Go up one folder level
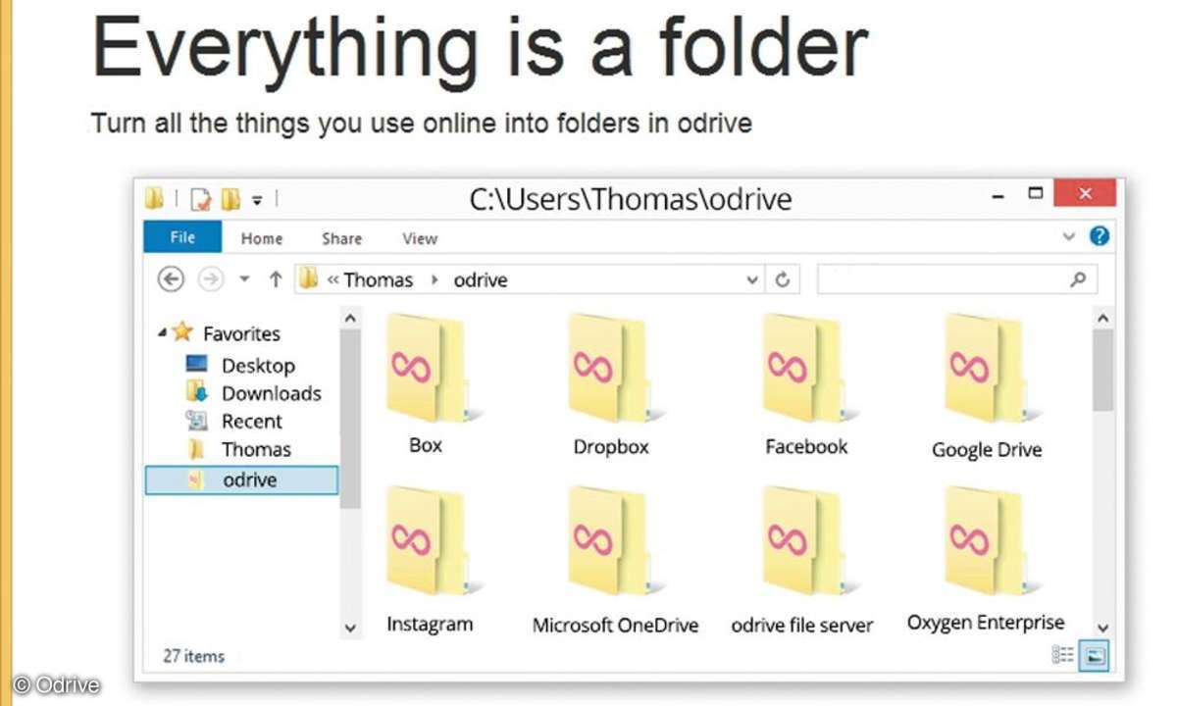The width and height of the screenshot is (1177, 706). [276, 279]
